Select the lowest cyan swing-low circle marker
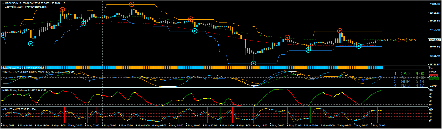 coord(254,63)
